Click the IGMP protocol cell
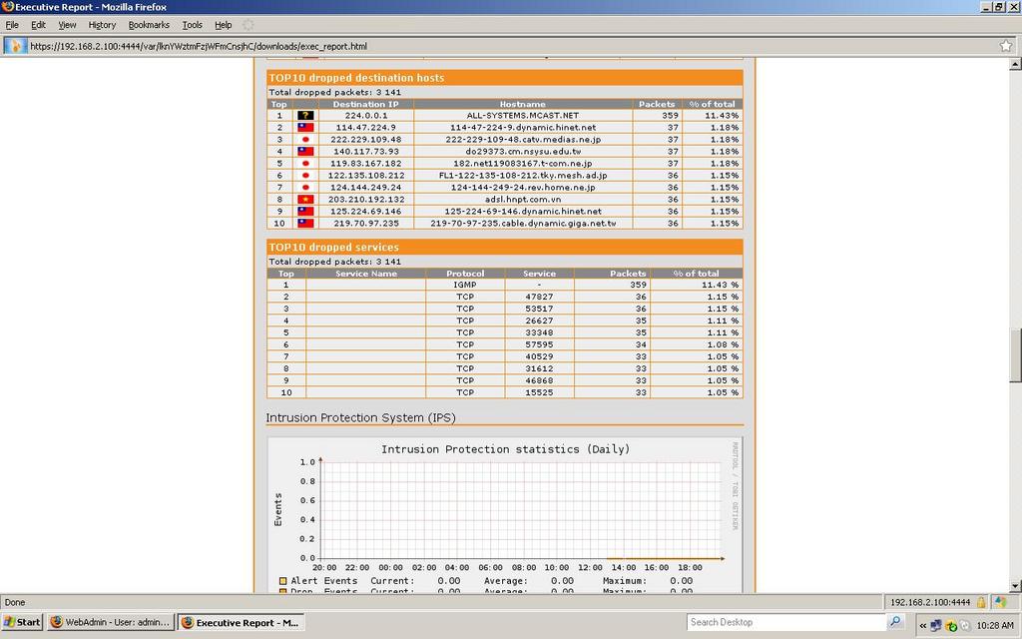The height and width of the screenshot is (639, 1022). pos(465,285)
